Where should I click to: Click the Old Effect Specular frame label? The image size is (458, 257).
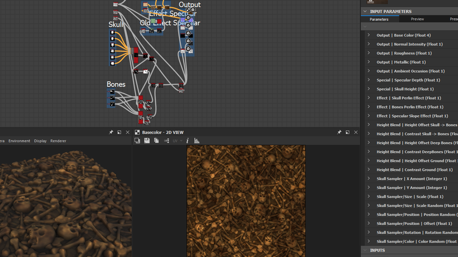click(x=170, y=23)
